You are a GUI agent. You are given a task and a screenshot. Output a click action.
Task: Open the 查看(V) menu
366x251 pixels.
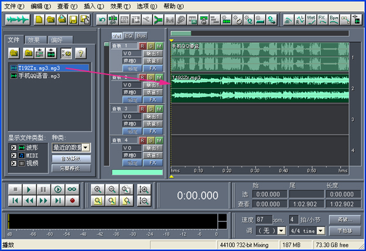67,6
